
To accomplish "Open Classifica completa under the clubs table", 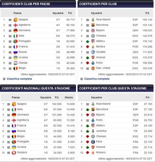I will point(97,79).
